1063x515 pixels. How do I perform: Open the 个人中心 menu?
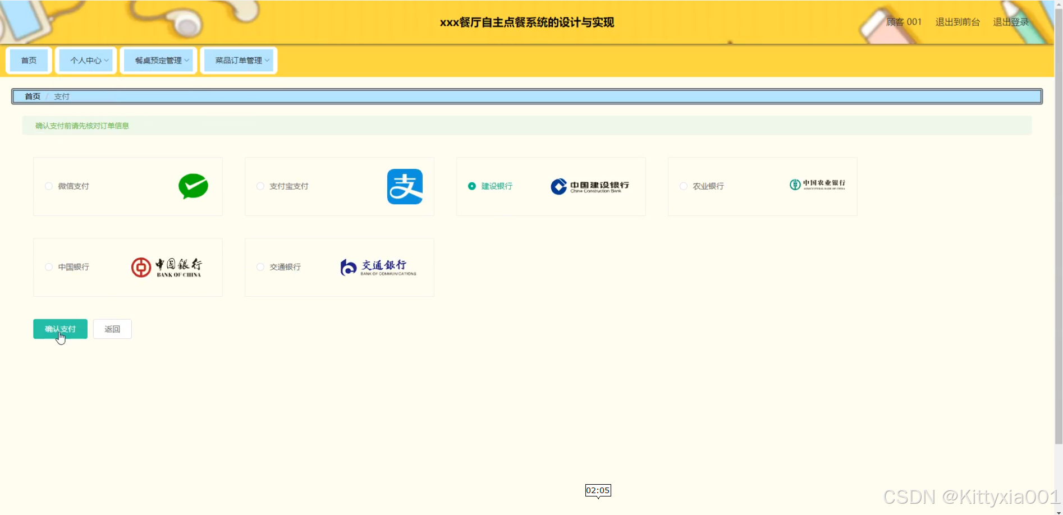click(x=86, y=61)
